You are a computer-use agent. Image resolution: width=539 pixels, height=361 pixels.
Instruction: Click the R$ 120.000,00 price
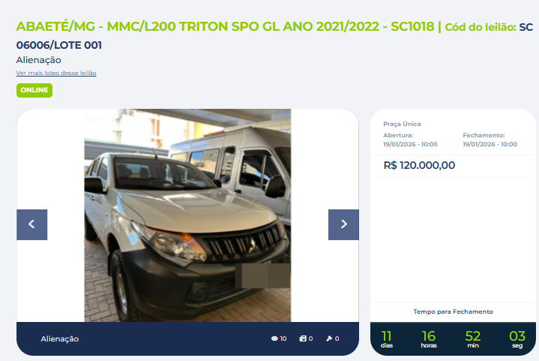pos(419,166)
